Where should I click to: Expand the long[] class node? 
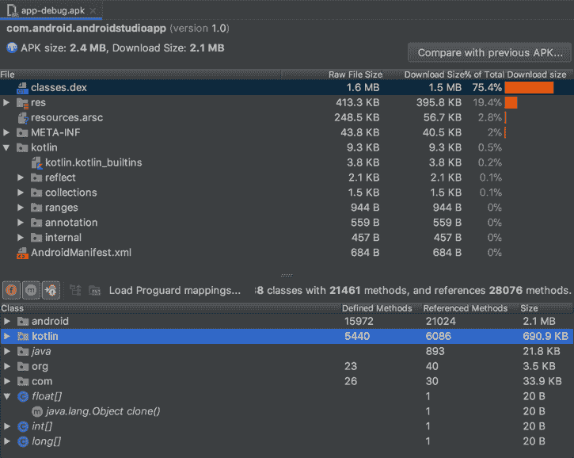6,441
